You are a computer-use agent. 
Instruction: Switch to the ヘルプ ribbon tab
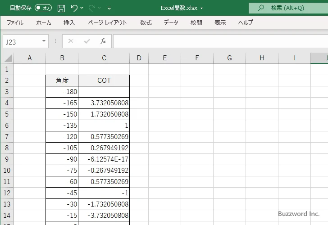click(246, 22)
